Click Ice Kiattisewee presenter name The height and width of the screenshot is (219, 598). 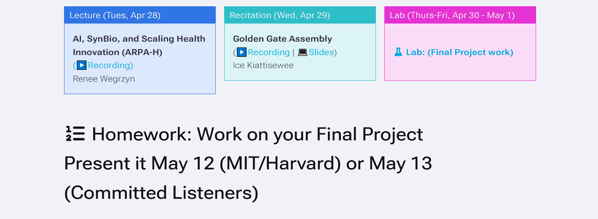(263, 65)
